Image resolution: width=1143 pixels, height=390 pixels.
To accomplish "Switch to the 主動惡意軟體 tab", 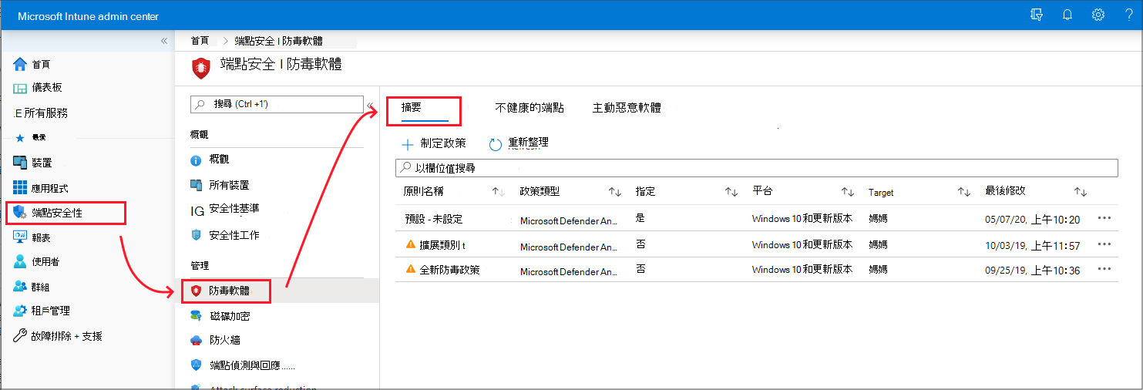I will pyautogui.click(x=627, y=108).
